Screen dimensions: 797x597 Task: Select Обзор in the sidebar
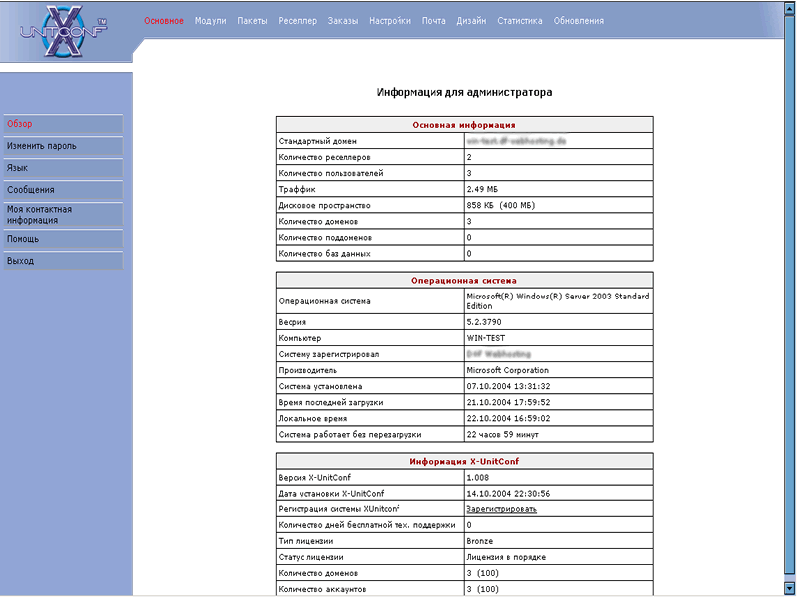point(63,124)
